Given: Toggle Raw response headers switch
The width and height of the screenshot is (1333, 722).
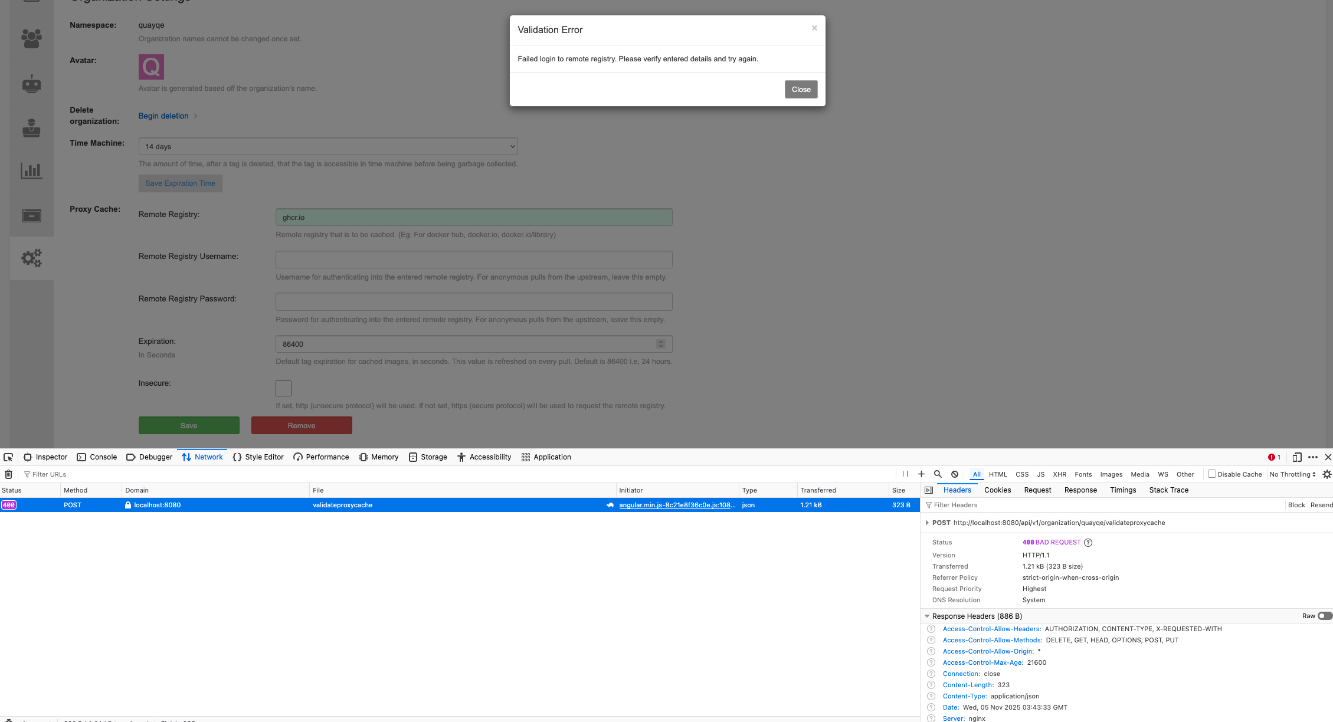Looking at the screenshot, I should [1325, 616].
